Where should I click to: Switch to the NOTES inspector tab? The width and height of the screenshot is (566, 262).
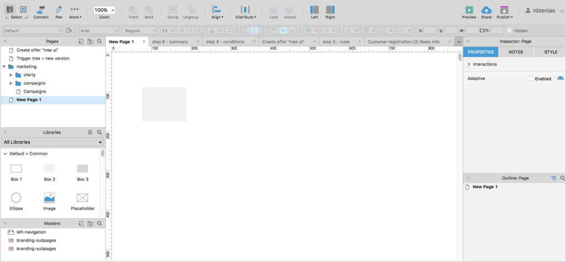point(516,52)
